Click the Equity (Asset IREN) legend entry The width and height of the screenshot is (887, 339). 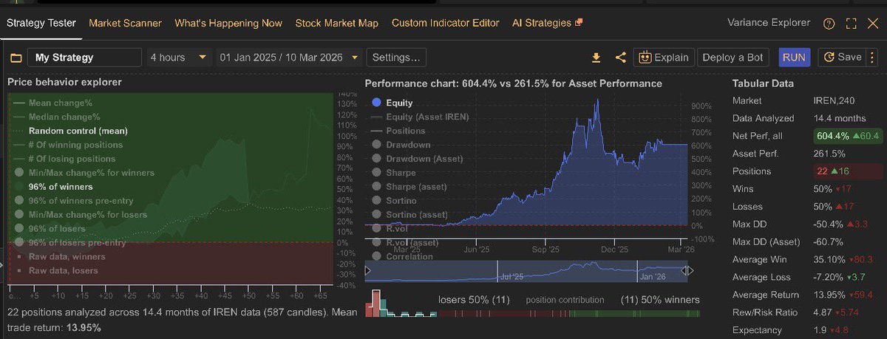tap(420, 117)
